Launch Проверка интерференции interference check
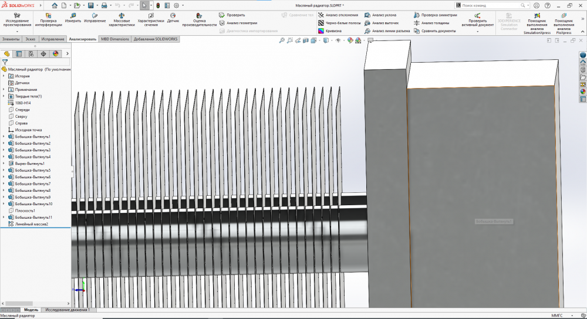 (48, 16)
